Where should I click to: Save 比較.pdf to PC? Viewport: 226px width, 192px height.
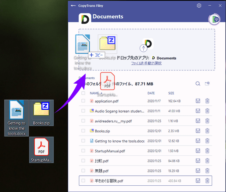point(198,161)
